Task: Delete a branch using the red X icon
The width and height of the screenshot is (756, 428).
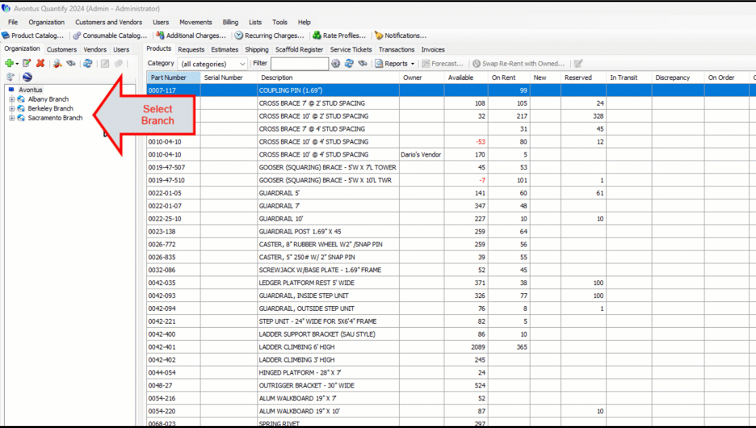Action: 39,63
